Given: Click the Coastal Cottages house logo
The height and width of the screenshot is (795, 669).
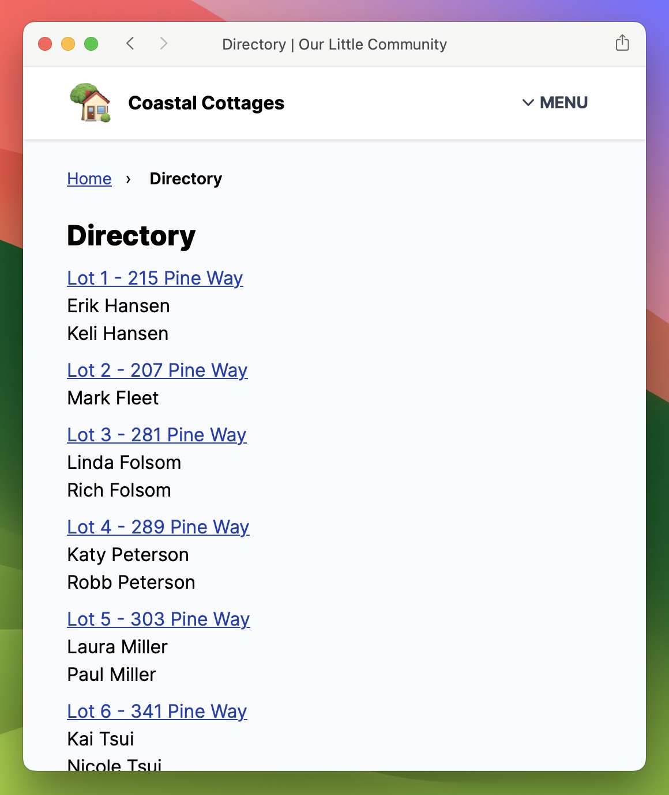Looking at the screenshot, I should (x=90, y=103).
